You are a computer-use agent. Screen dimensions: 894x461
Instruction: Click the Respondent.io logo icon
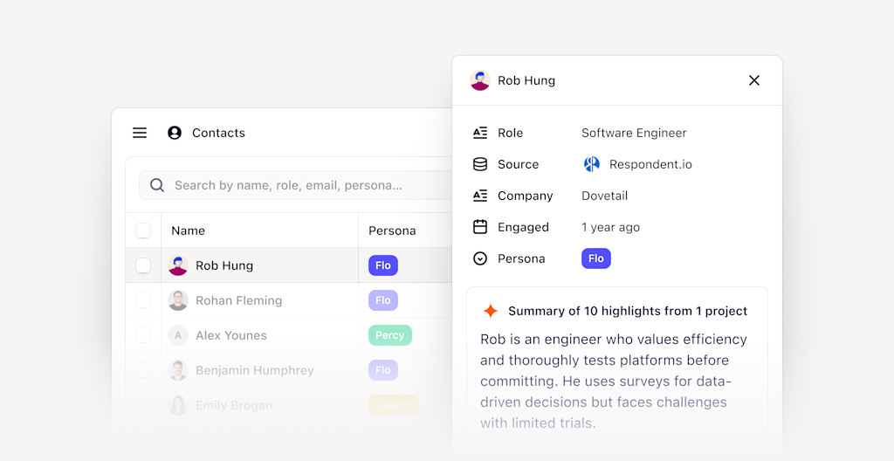pyautogui.click(x=591, y=164)
